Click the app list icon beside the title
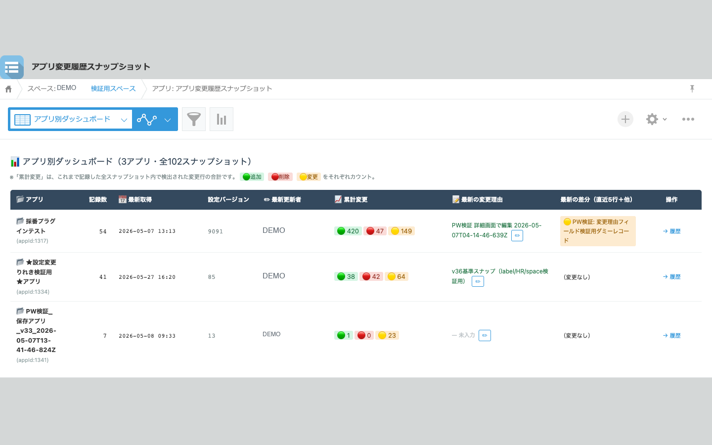712x445 pixels. click(x=12, y=67)
